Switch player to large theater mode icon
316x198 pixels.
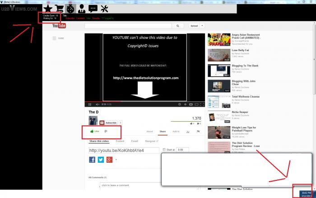pyautogui.click(x=196, y=104)
